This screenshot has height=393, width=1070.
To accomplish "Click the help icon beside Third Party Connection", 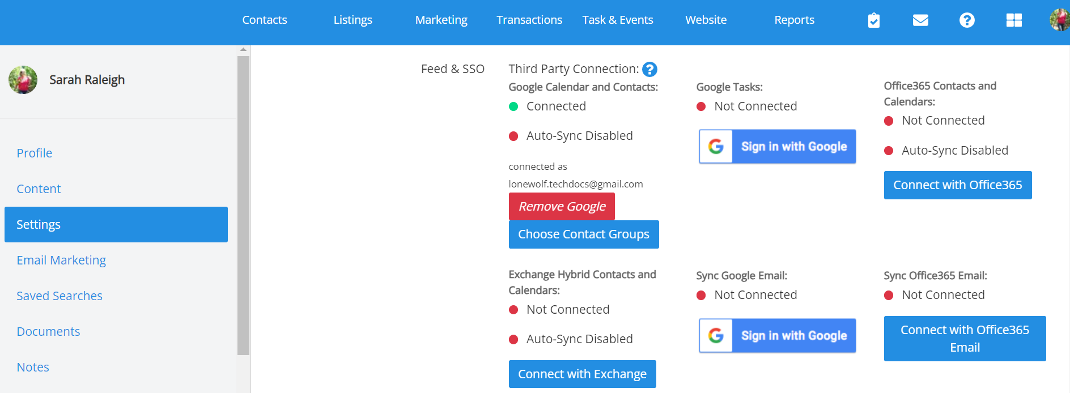I will [x=650, y=69].
